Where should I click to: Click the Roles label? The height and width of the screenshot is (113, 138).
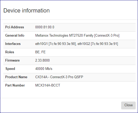pyautogui.click(x=10, y=52)
